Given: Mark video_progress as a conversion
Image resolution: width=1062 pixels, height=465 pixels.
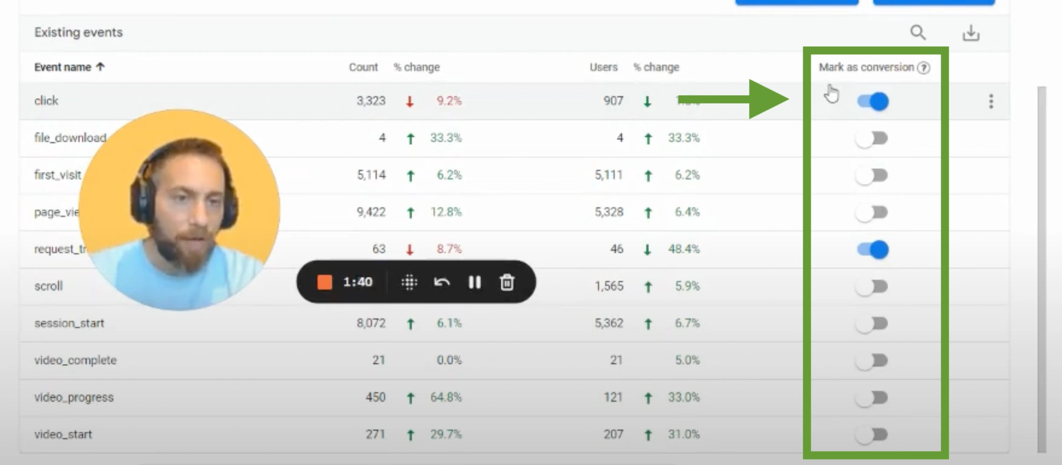Looking at the screenshot, I should pos(871,398).
